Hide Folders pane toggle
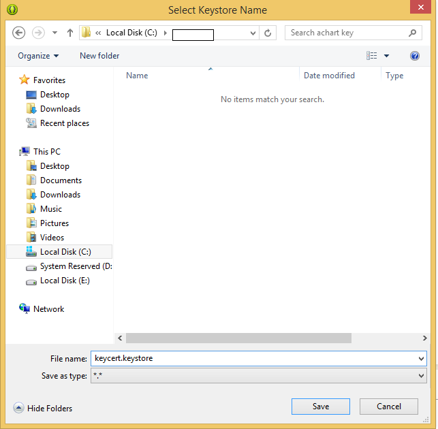 coord(43,408)
